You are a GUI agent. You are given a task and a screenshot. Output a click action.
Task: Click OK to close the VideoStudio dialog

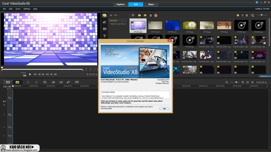pos(164,108)
